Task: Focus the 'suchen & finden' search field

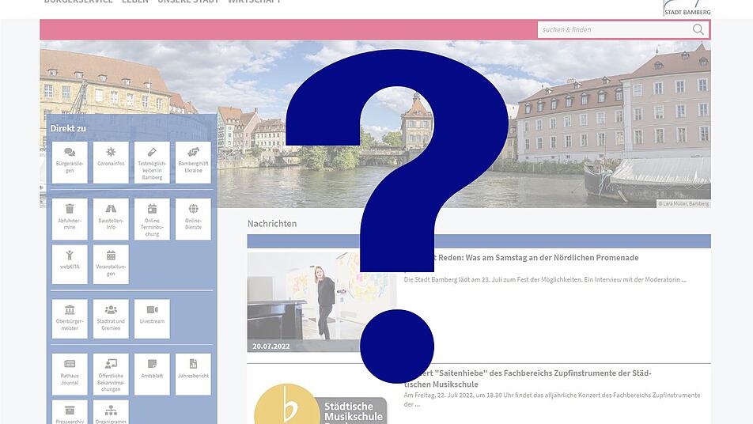Action: [623, 30]
